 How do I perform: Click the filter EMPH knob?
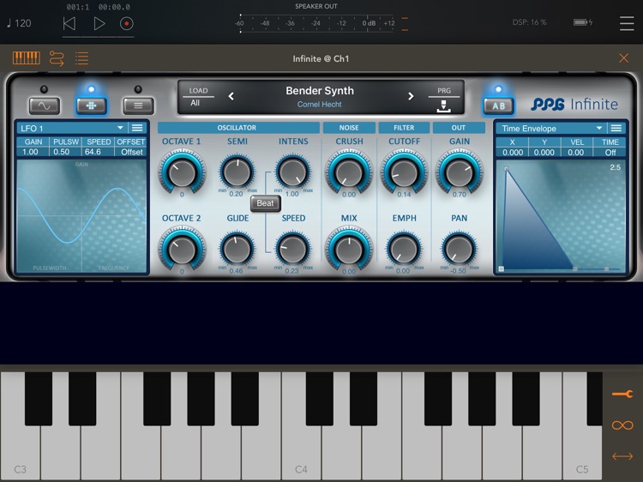click(404, 249)
